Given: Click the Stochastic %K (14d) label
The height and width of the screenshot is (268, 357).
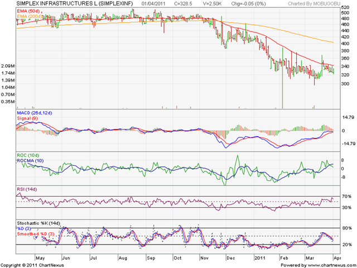Looking at the screenshot, I should (38, 223).
